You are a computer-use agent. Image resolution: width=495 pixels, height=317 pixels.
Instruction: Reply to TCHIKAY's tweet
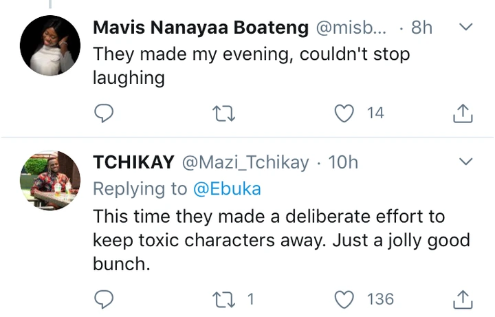point(102,298)
